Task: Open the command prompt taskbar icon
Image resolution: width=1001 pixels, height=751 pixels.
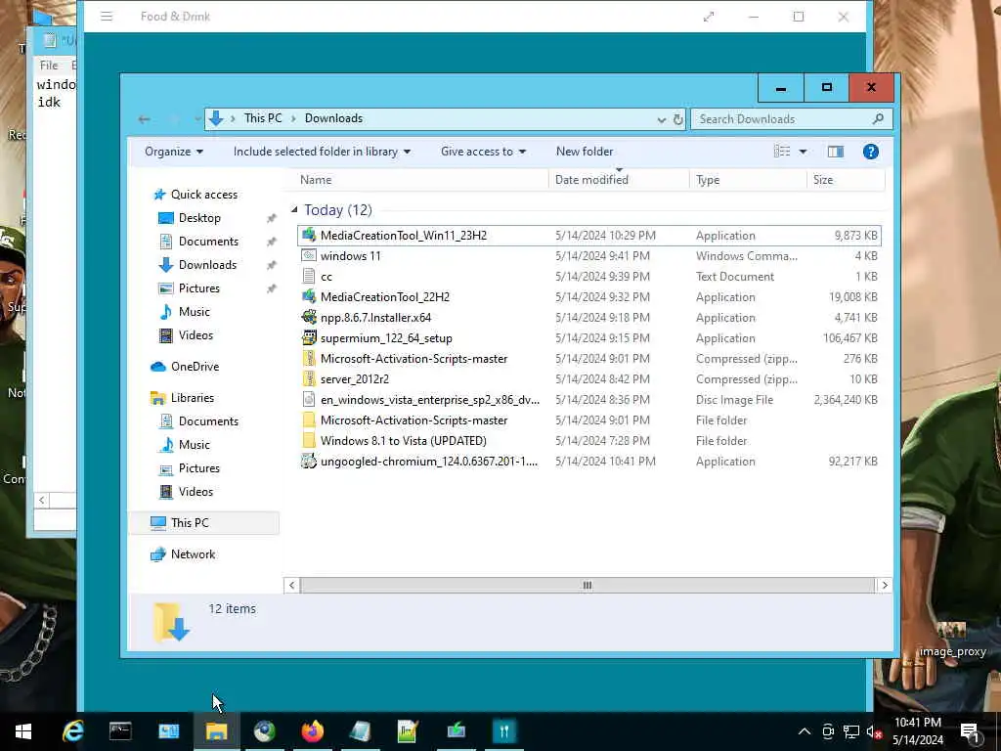Action: [120, 731]
